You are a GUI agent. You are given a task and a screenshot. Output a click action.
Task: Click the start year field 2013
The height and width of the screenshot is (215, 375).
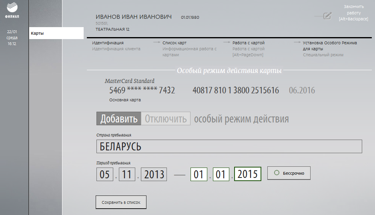tap(154, 174)
